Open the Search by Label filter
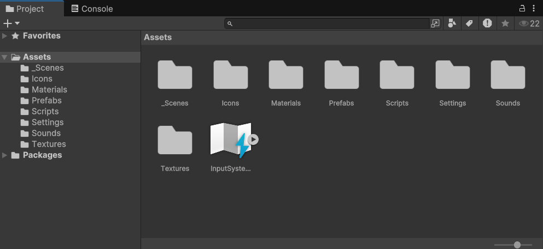Image resolution: width=543 pixels, height=249 pixels. point(469,23)
